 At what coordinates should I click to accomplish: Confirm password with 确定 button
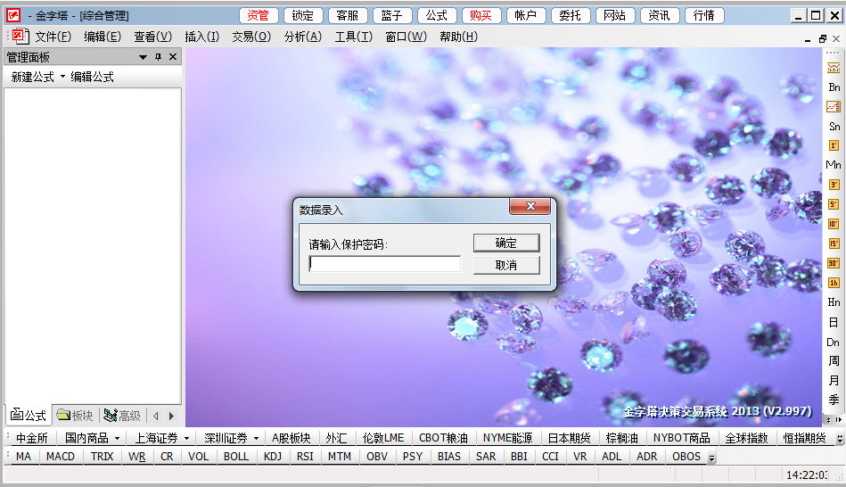coord(506,243)
